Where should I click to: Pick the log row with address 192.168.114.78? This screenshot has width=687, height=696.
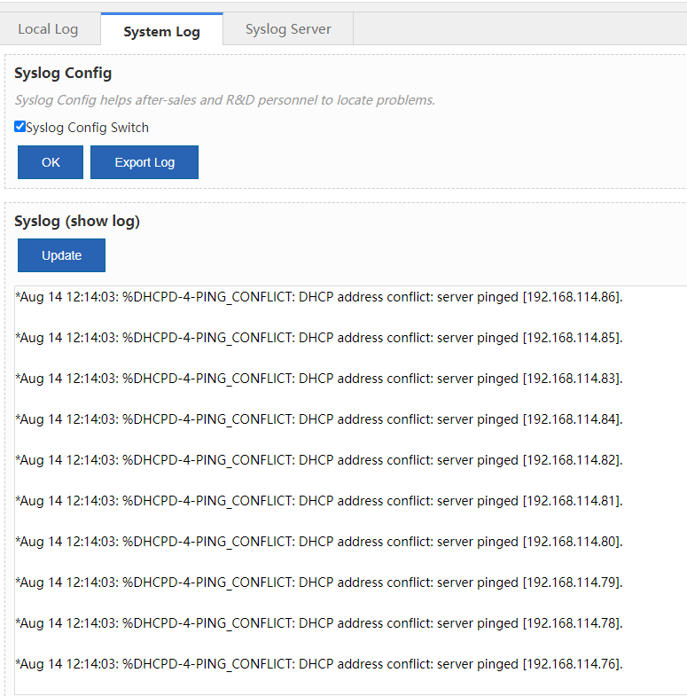pyautogui.click(x=319, y=623)
